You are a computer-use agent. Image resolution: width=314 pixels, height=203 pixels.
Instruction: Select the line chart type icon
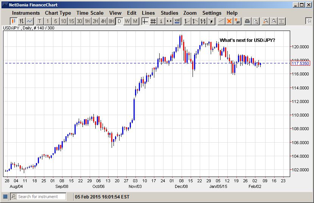30,21
